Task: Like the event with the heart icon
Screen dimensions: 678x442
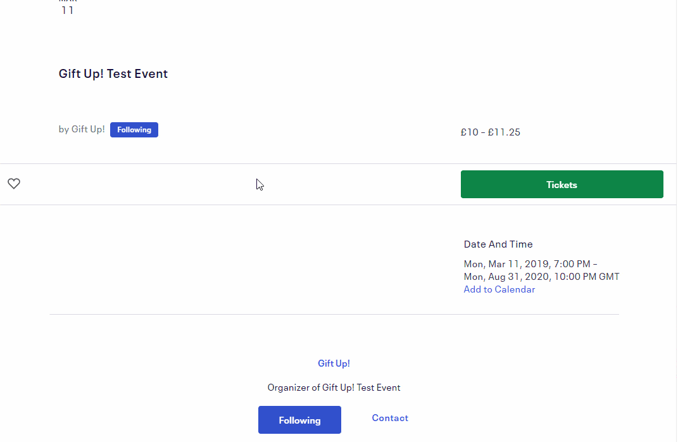Action: click(x=14, y=184)
